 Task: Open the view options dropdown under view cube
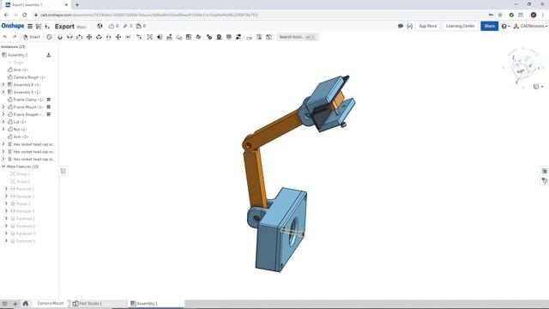tap(538, 87)
